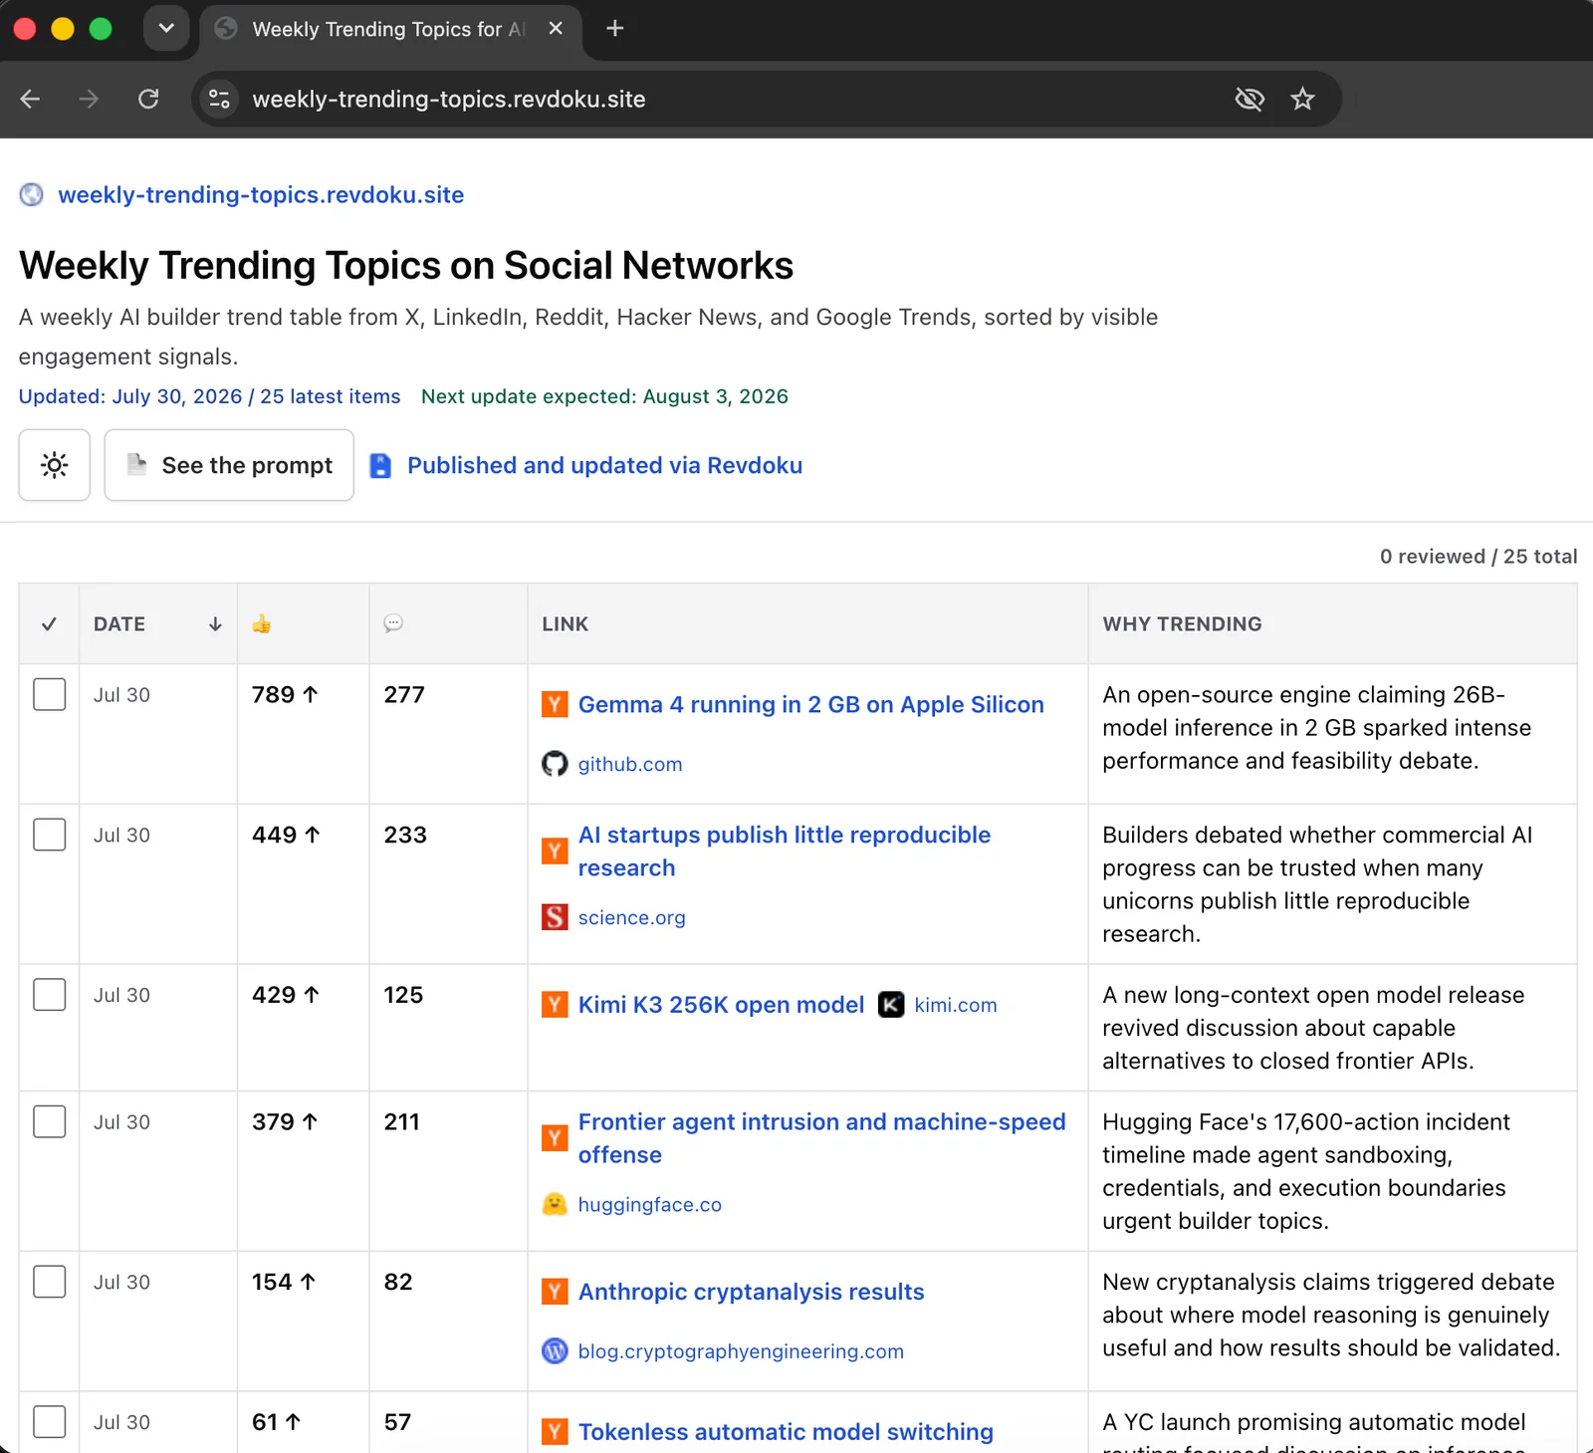Click WordPress icon next to blog.cryptographyengineering.com
Viewport: 1593px width, 1453px height.
pos(555,1350)
